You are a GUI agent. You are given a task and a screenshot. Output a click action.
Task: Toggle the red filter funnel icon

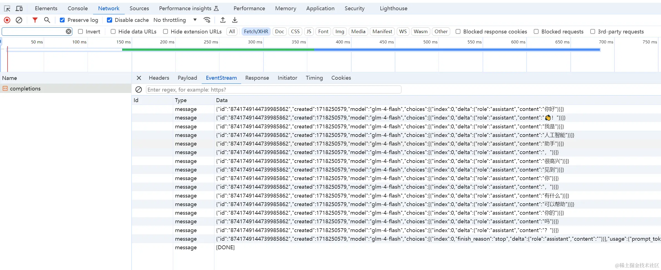(x=35, y=20)
